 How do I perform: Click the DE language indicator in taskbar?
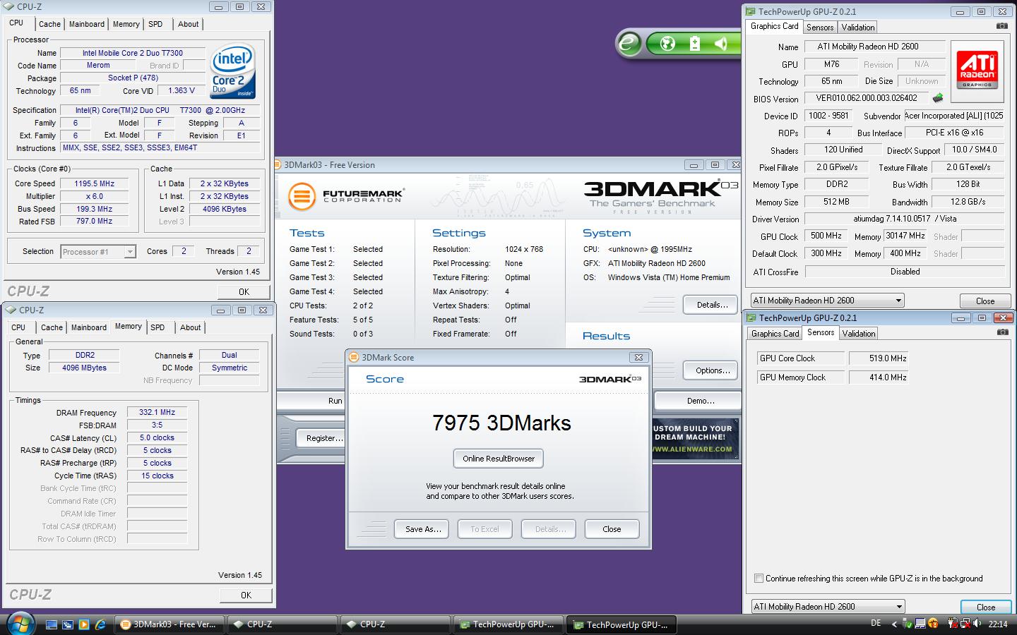click(x=876, y=624)
